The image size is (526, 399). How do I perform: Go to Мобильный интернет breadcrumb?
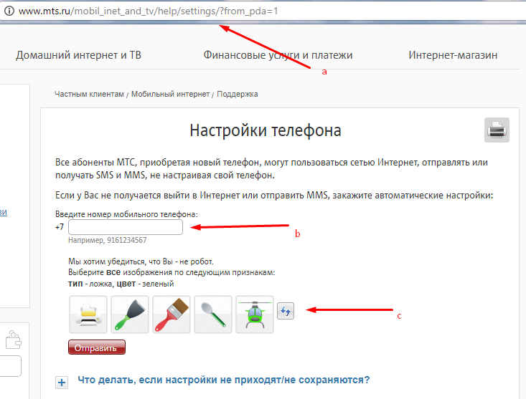(x=170, y=94)
